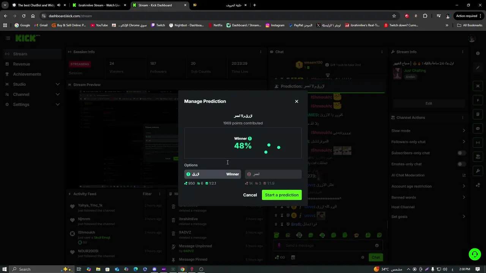Viewport: 486px width, 273px height.
Task: Open Twitch bookmark
Action: pyautogui.click(x=158, y=25)
